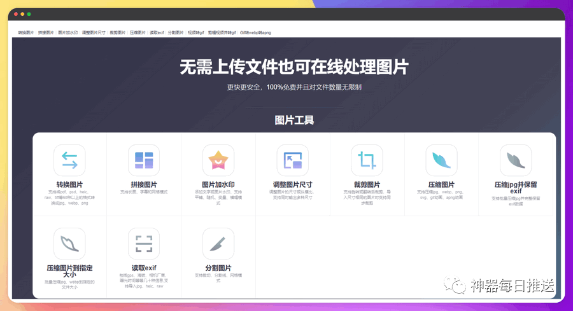Screen dimensions: 573x311
Task: Click the gray feather 压缩jpg并保留exif icon
Action: pos(516,160)
